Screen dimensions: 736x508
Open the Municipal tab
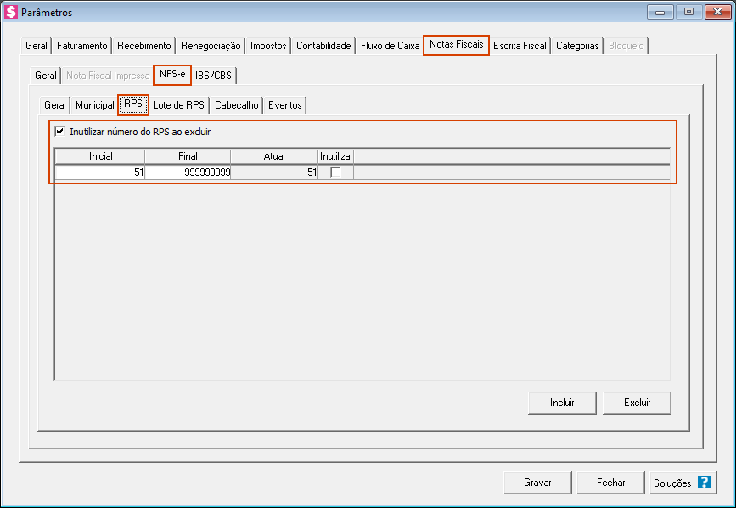click(94, 105)
